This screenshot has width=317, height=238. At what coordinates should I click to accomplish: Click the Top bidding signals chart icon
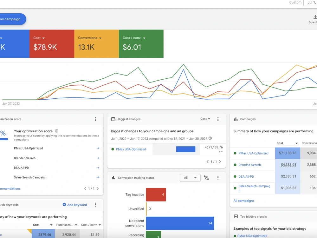(236, 216)
